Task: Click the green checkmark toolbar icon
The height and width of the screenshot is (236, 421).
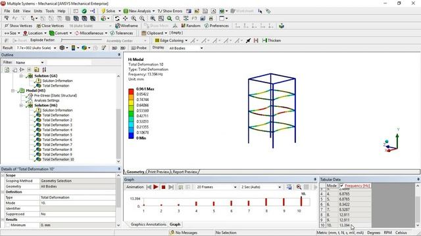Action: [84, 11]
